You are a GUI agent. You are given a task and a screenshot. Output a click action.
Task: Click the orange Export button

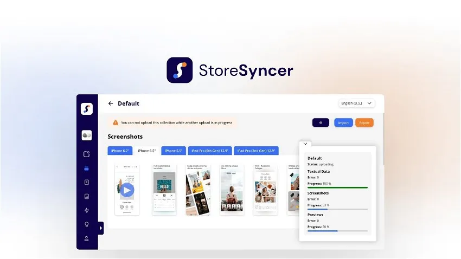coord(364,123)
